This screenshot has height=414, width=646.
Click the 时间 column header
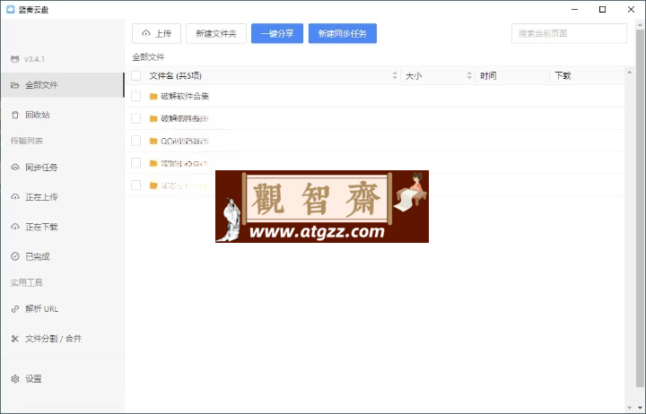click(x=488, y=76)
